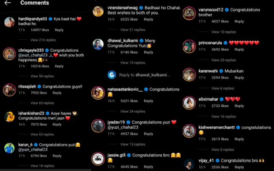The width and height of the screenshot is (274, 171).
Task: Expand View 21 replies under virendersehwag
Action: point(133,30)
